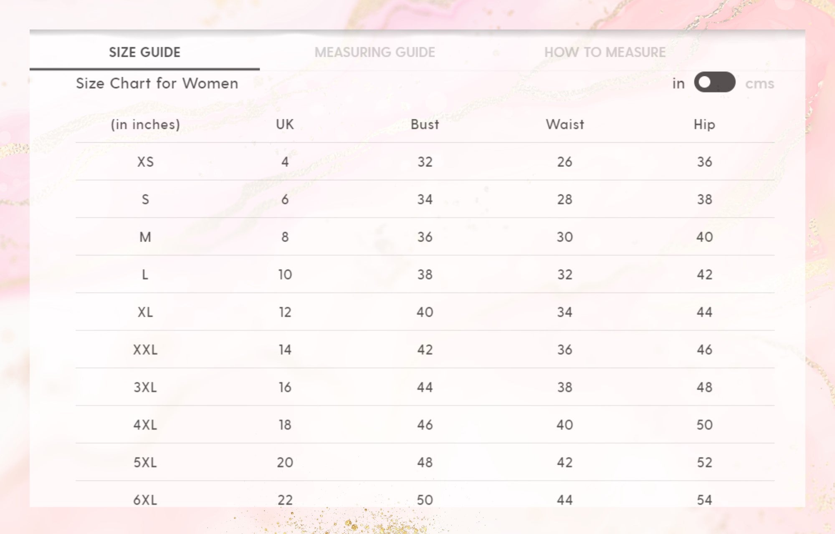Click the UK column header
The width and height of the screenshot is (835, 534).
point(285,124)
